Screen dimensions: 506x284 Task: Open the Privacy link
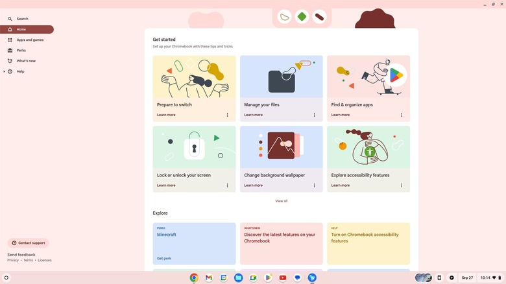13,260
